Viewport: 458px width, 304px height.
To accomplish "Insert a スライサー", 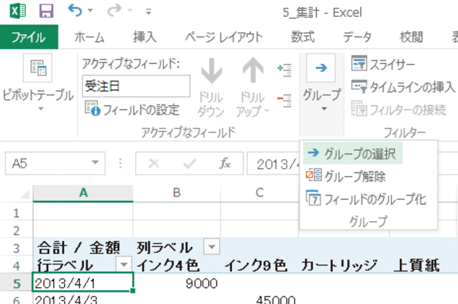I will 383,64.
